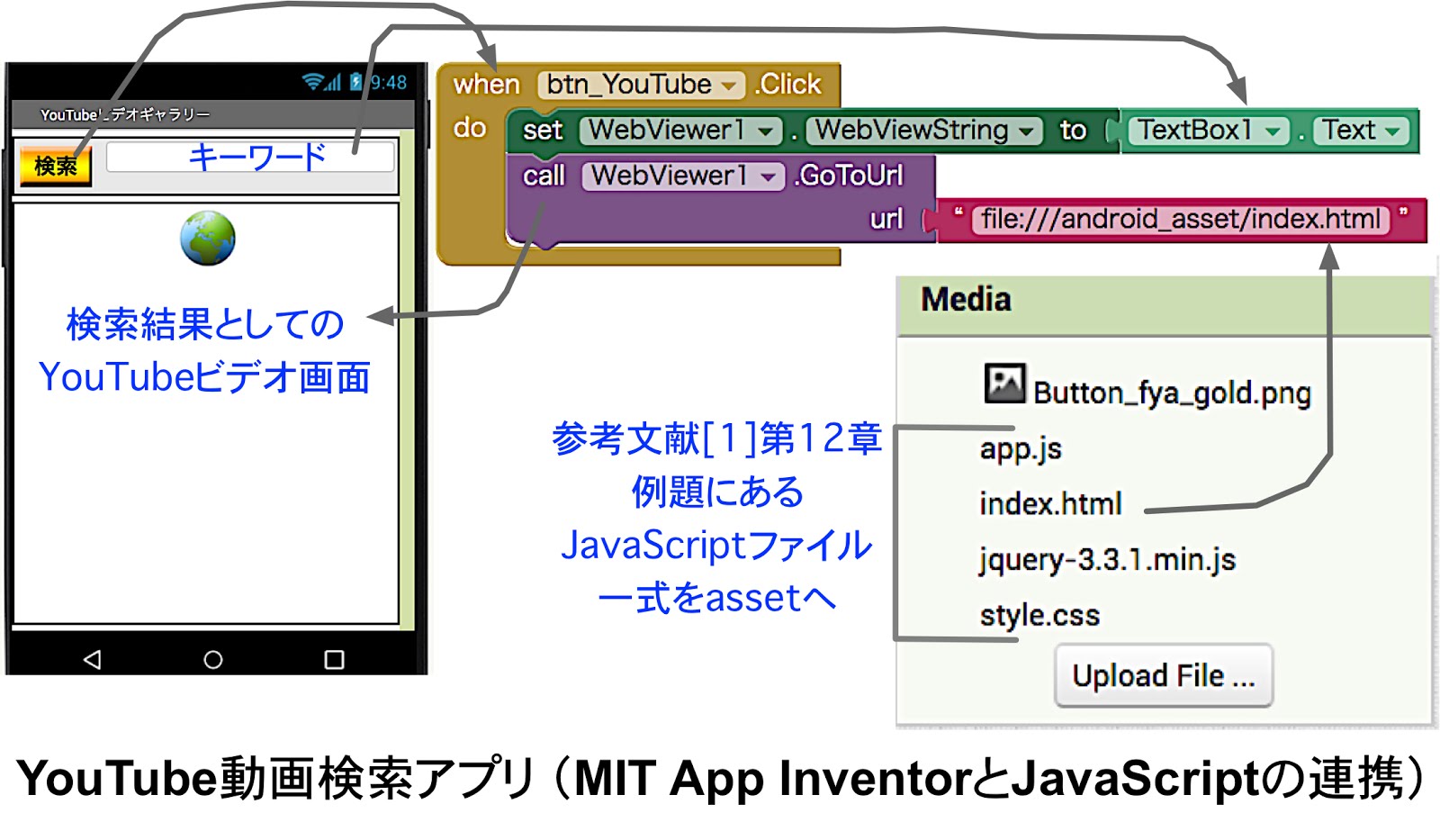Tap the gold 検索 search button
This screenshot has width=1440, height=822.
pyautogui.click(x=56, y=167)
